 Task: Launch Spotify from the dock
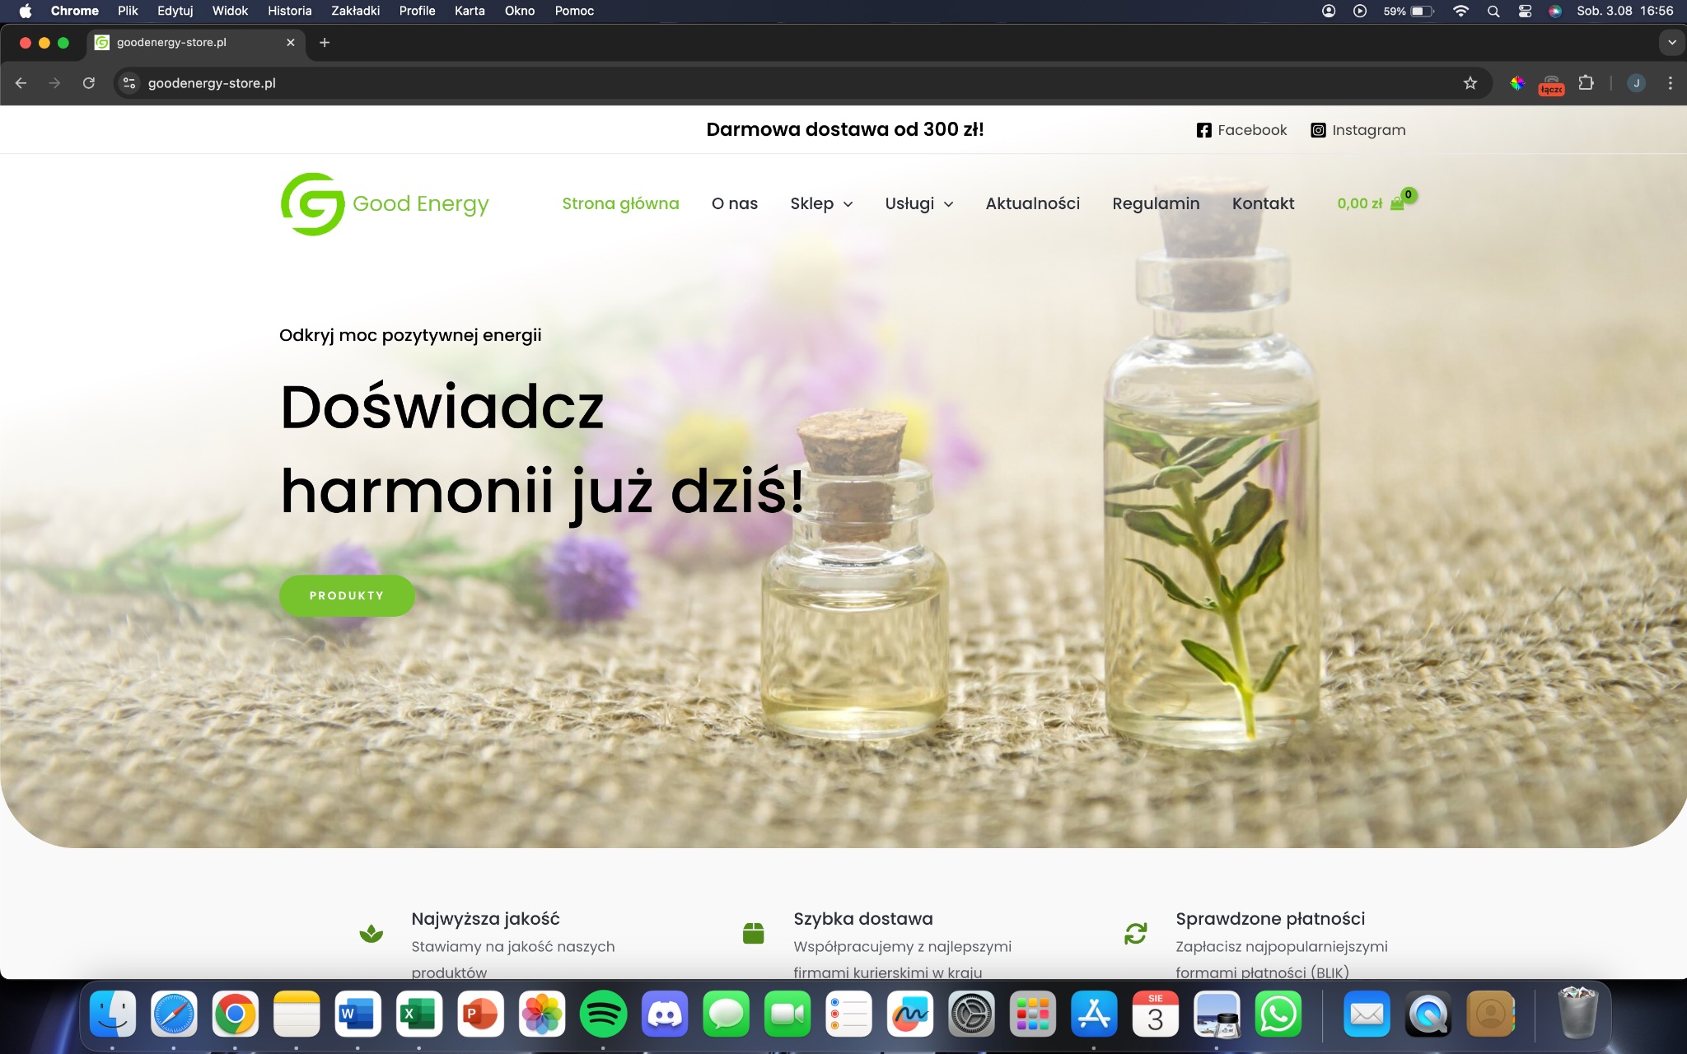click(x=602, y=1014)
